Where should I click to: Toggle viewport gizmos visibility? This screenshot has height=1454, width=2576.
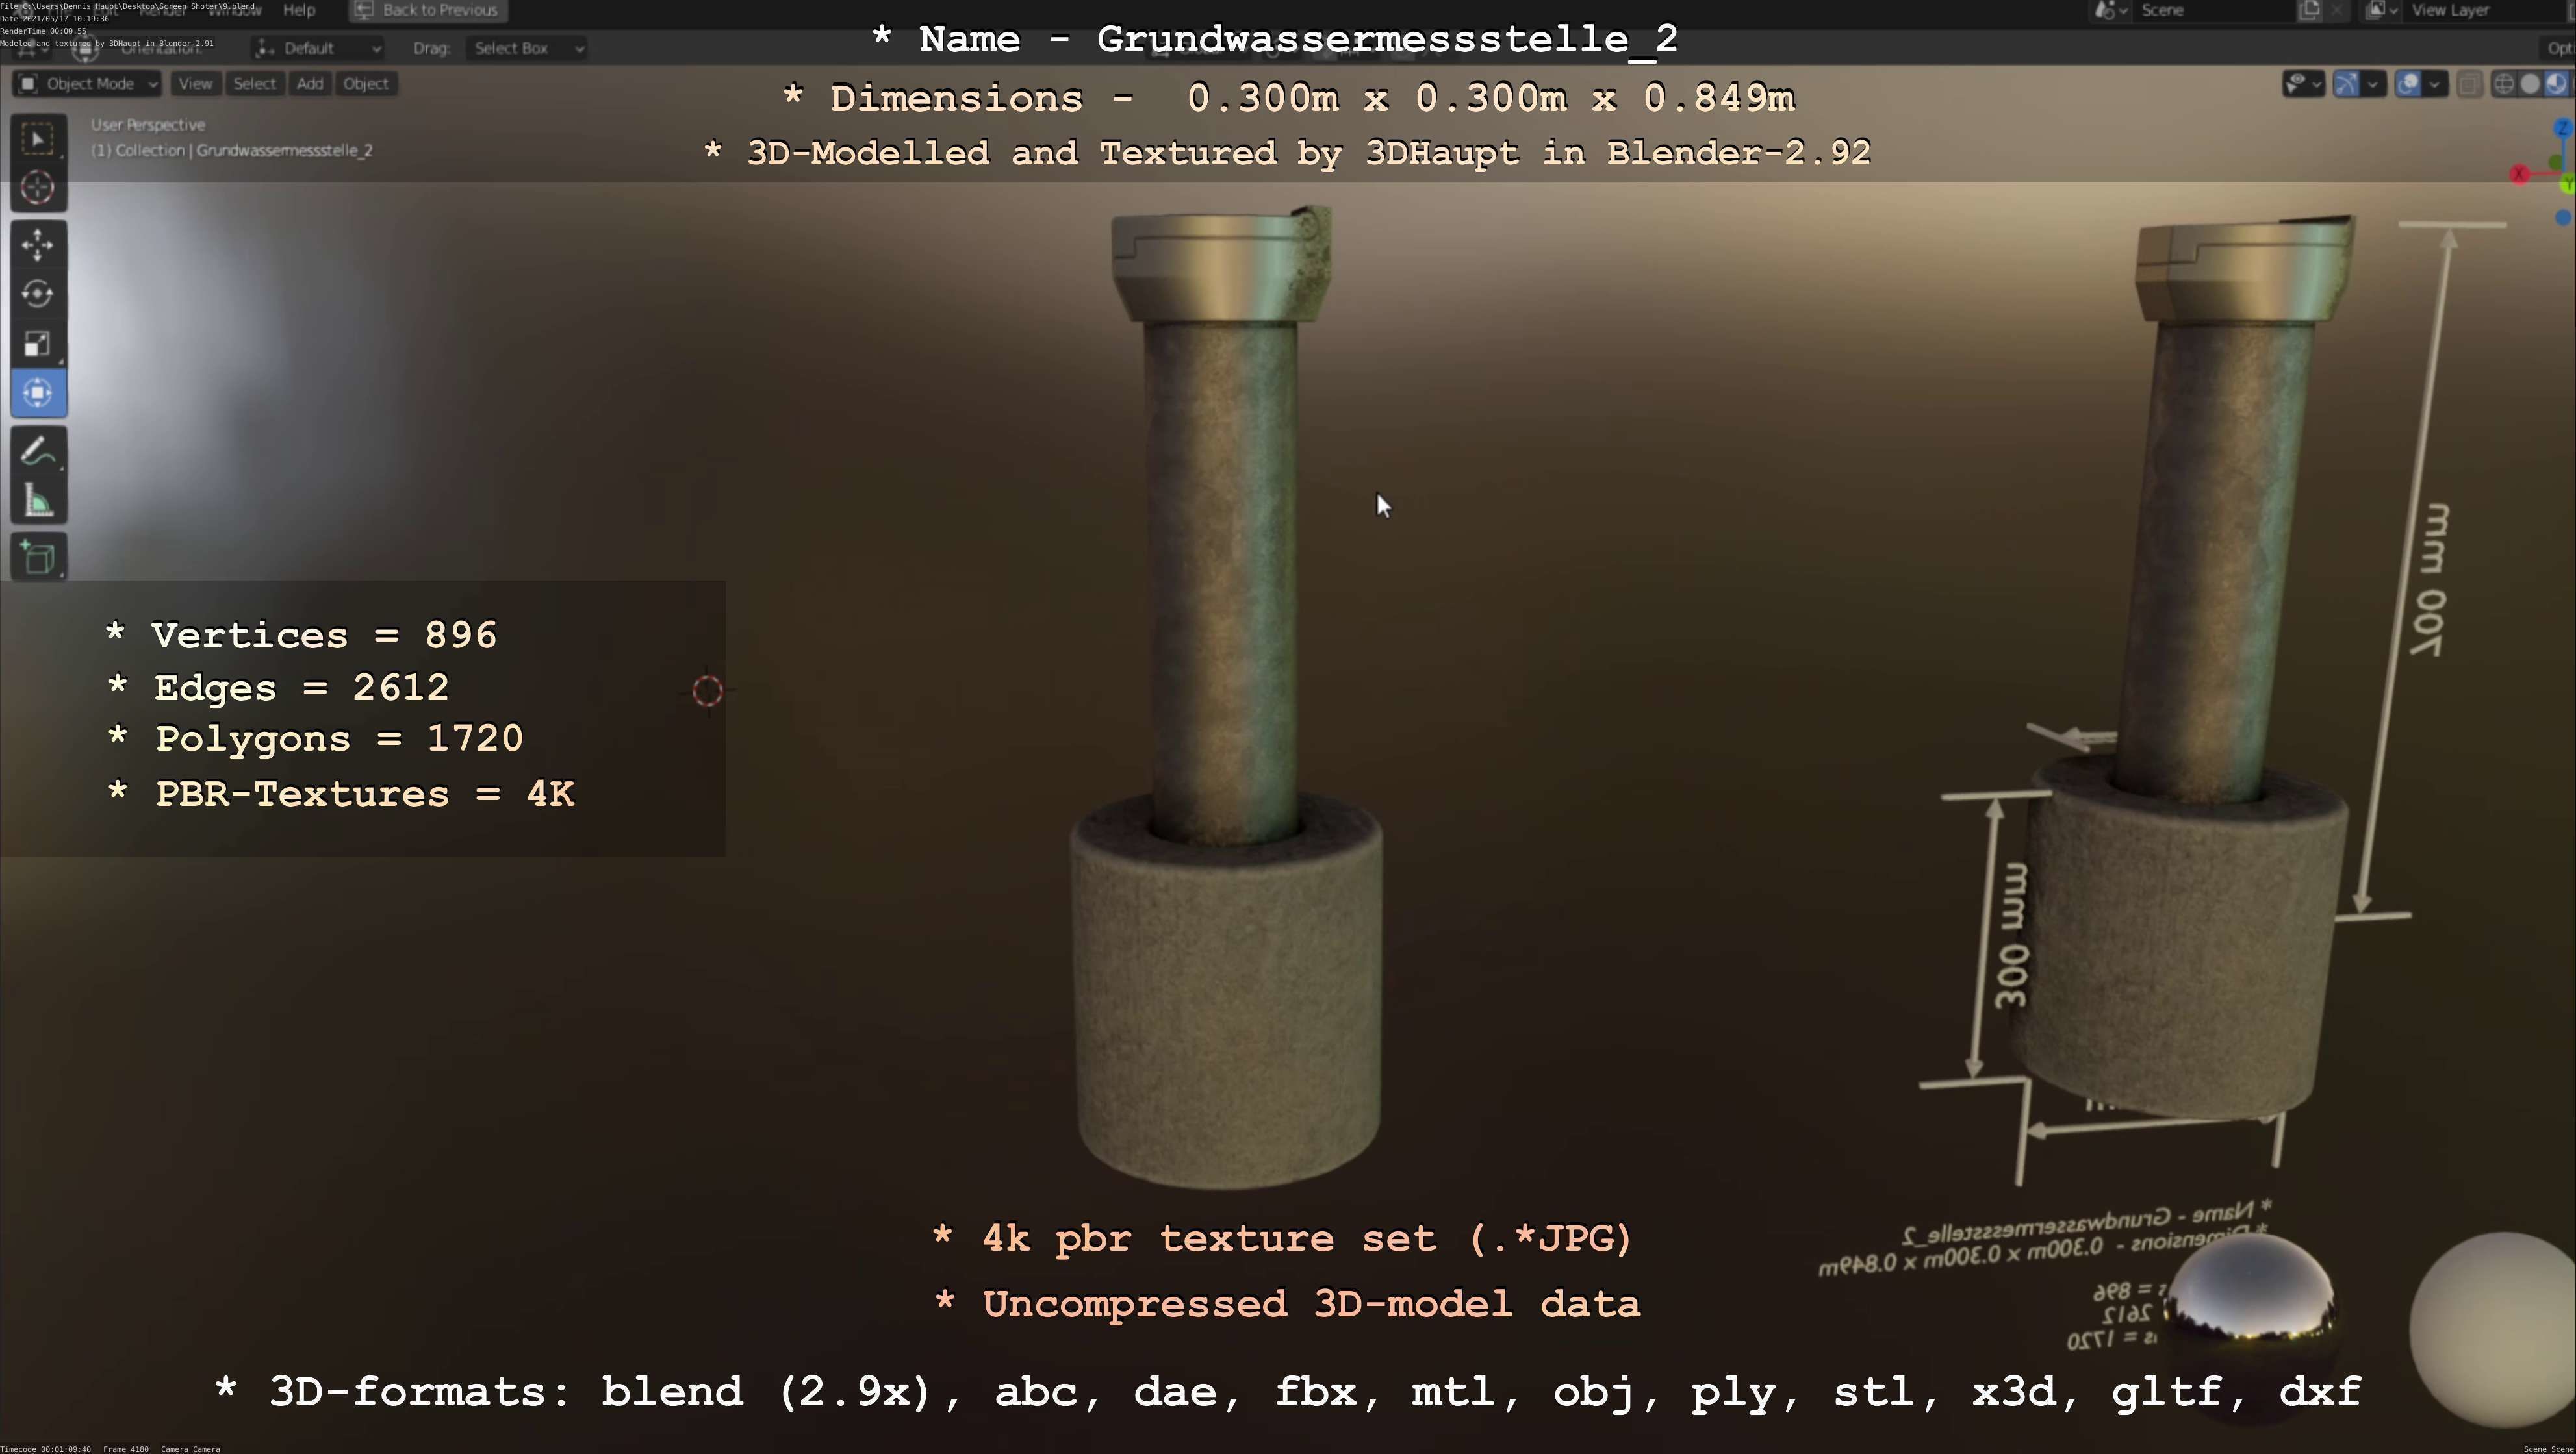click(2346, 84)
